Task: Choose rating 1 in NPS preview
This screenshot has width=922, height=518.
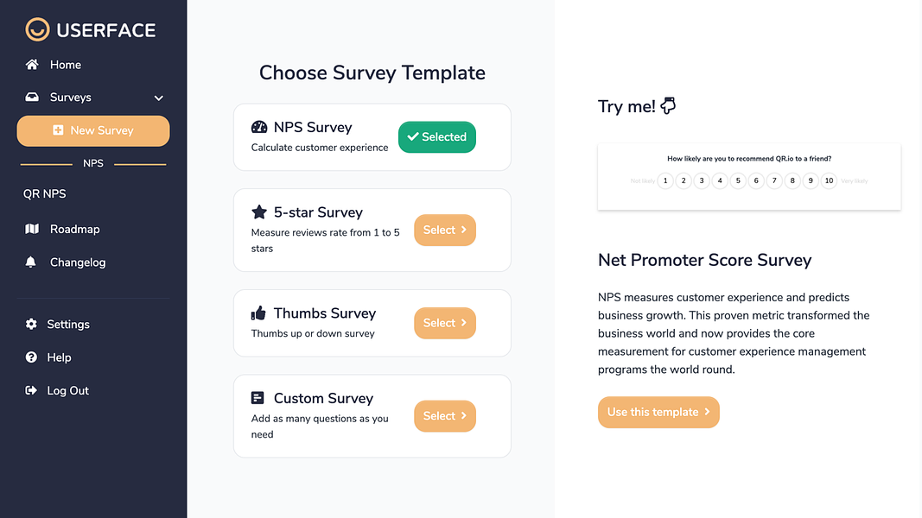Action: [665, 181]
